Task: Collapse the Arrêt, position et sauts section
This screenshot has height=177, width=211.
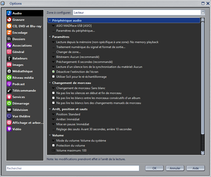Action: tap(50, 109)
